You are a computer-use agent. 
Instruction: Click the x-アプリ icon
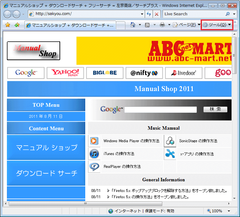170,154
